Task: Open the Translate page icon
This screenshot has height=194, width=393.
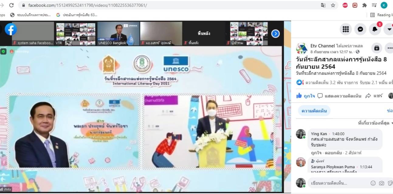Action: (x=323, y=5)
